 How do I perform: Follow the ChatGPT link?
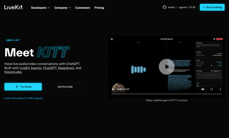(50, 68)
